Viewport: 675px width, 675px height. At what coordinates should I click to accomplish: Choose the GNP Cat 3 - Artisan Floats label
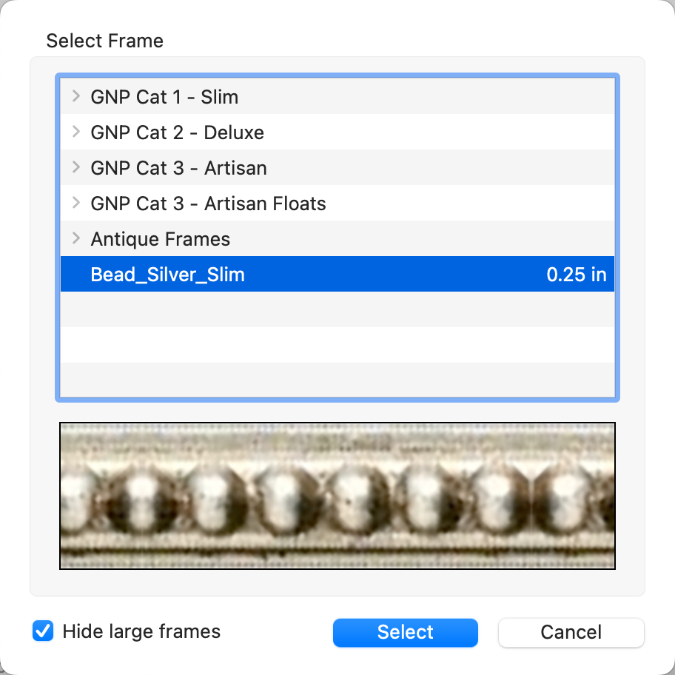(x=208, y=204)
